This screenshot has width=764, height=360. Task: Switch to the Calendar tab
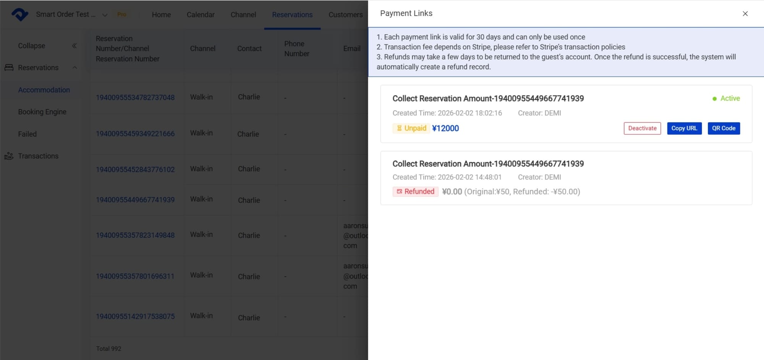200,15
